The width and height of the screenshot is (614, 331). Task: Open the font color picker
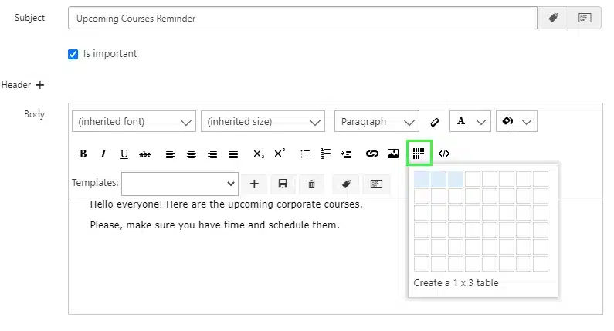point(470,122)
